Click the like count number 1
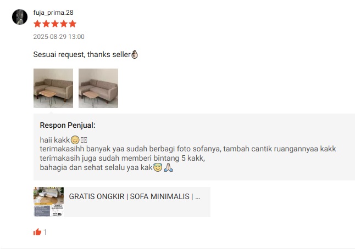Image resolution: width=355 pixels, height=249 pixels. point(45,232)
